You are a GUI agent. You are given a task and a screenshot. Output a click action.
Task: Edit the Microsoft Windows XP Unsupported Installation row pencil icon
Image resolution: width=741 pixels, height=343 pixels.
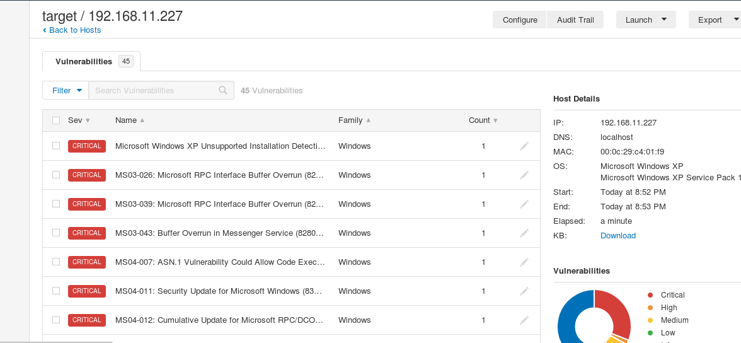point(524,146)
